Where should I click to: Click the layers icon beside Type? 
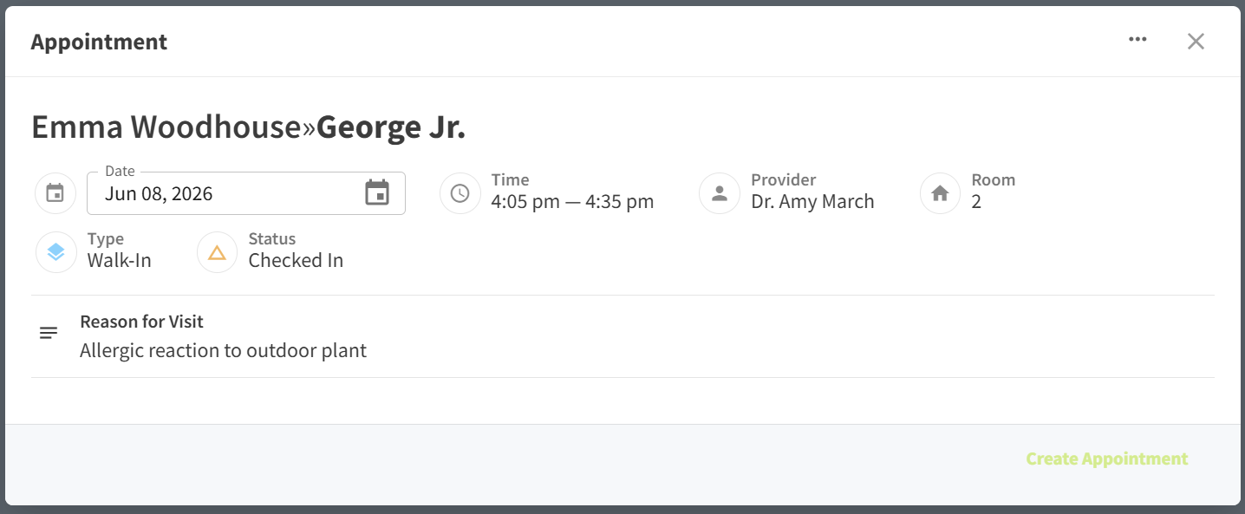55,252
